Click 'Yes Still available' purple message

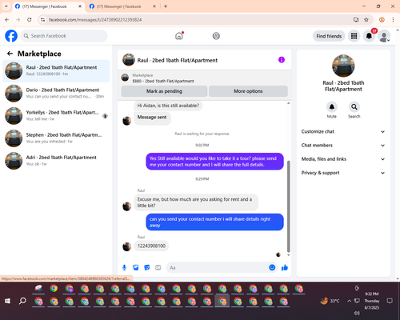(x=214, y=162)
